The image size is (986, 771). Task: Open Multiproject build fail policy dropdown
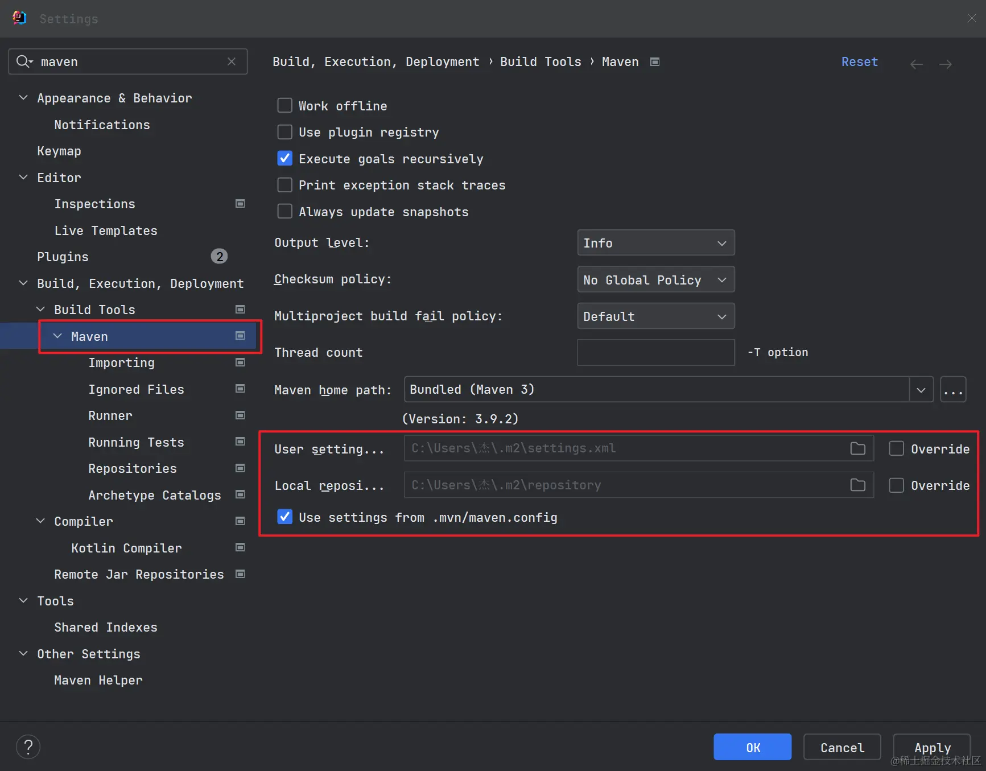656,316
